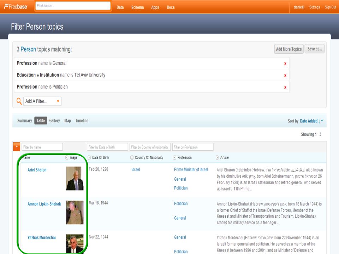Click the Save as... button
The height and width of the screenshot is (254, 339).
tap(315, 49)
